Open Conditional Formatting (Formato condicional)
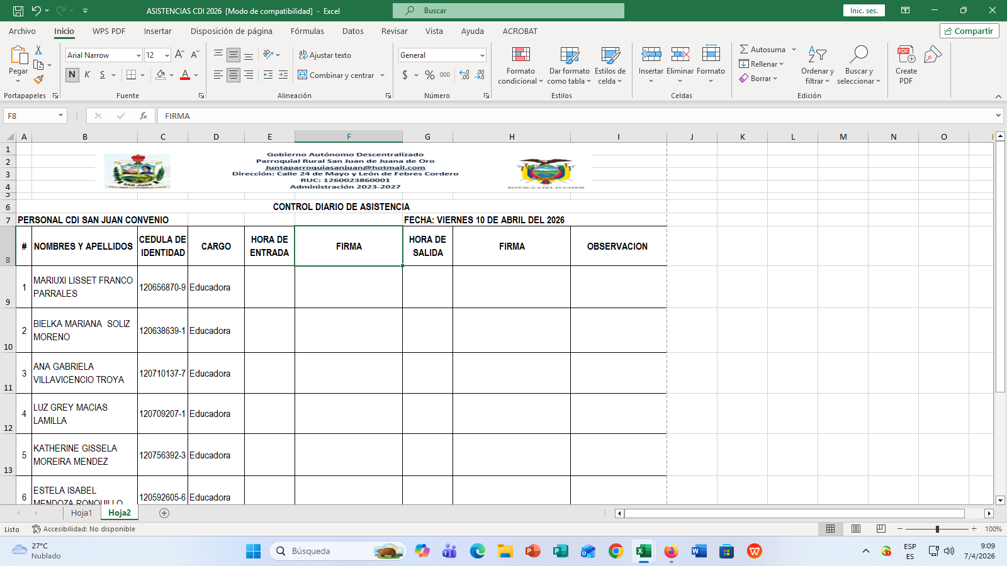Screen dimensions: 1007x566 point(520,65)
